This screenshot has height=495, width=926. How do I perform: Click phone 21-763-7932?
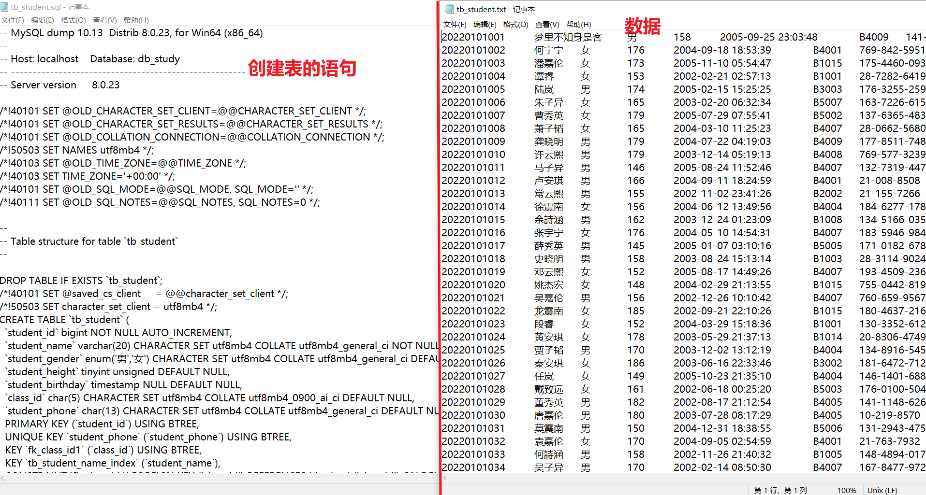pos(890,441)
